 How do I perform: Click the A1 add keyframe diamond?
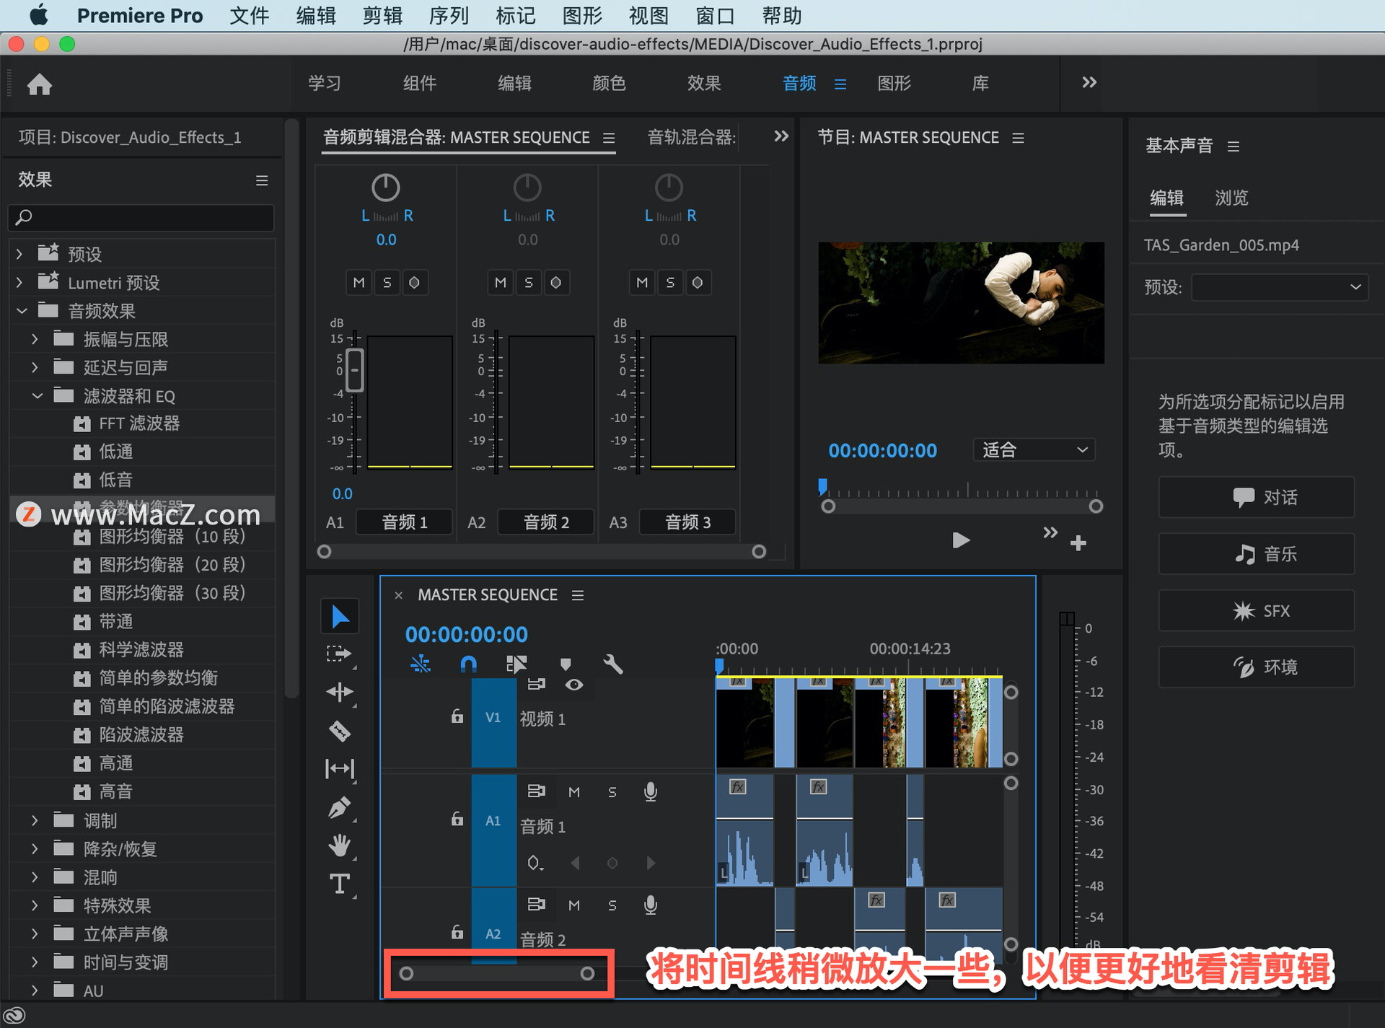pos(612,863)
